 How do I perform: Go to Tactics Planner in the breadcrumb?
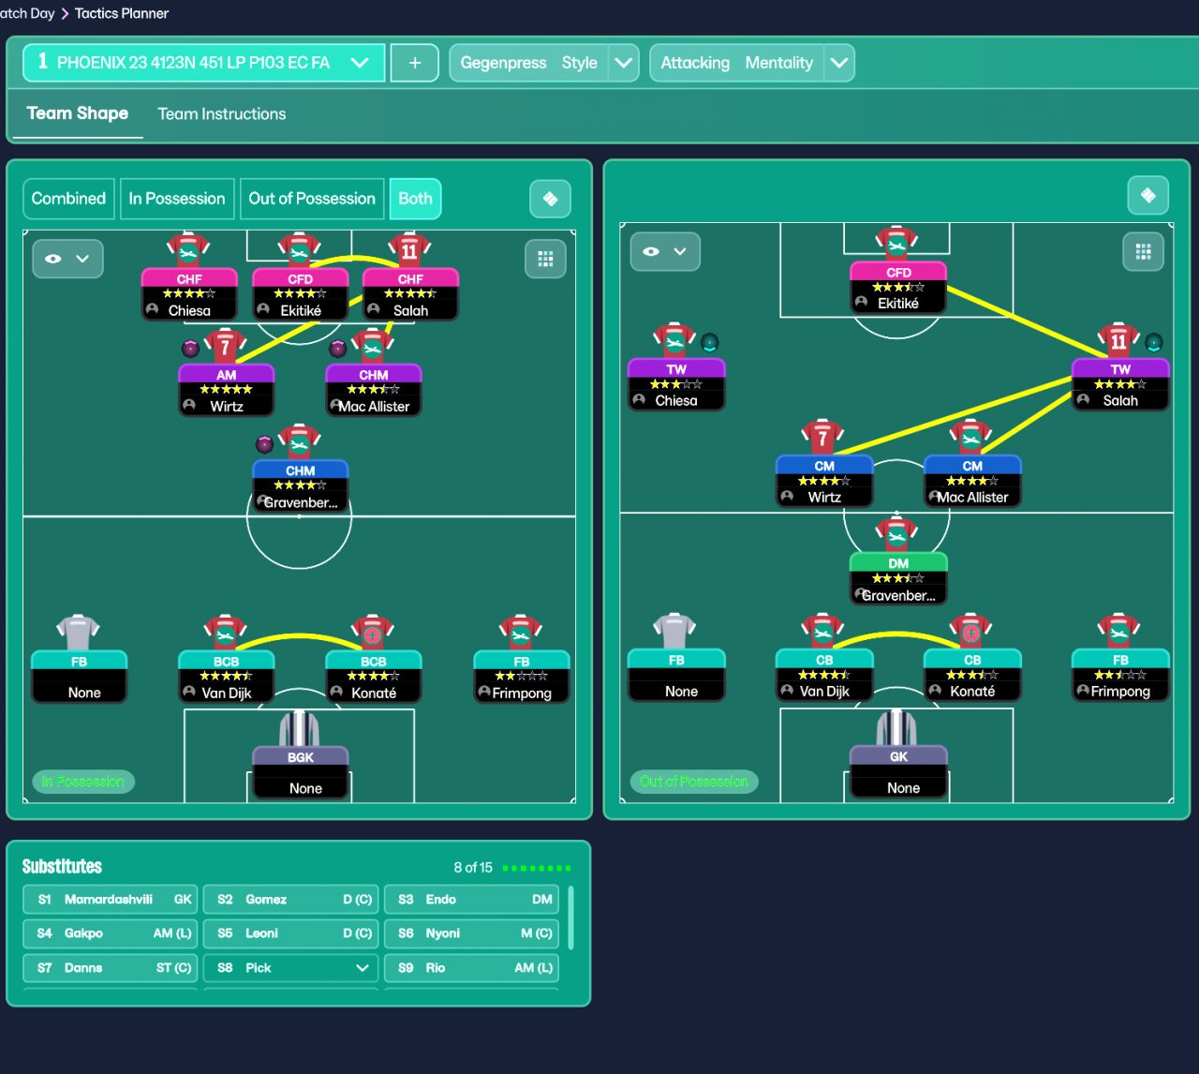[122, 13]
